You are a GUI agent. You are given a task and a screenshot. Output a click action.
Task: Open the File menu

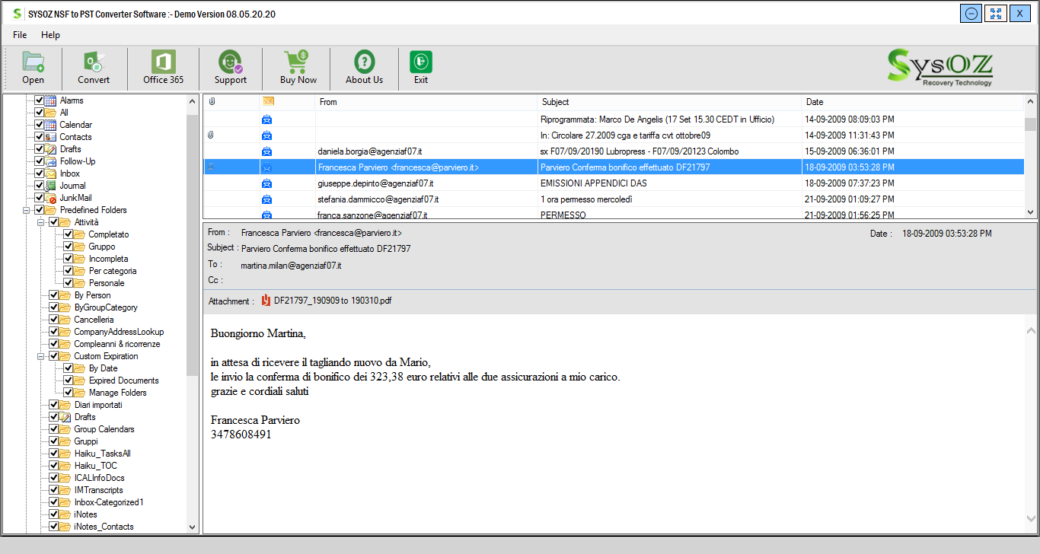tap(20, 35)
